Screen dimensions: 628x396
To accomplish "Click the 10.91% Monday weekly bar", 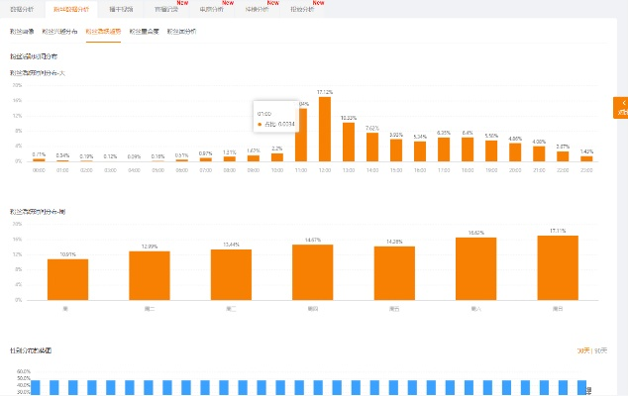I will coord(67,280).
